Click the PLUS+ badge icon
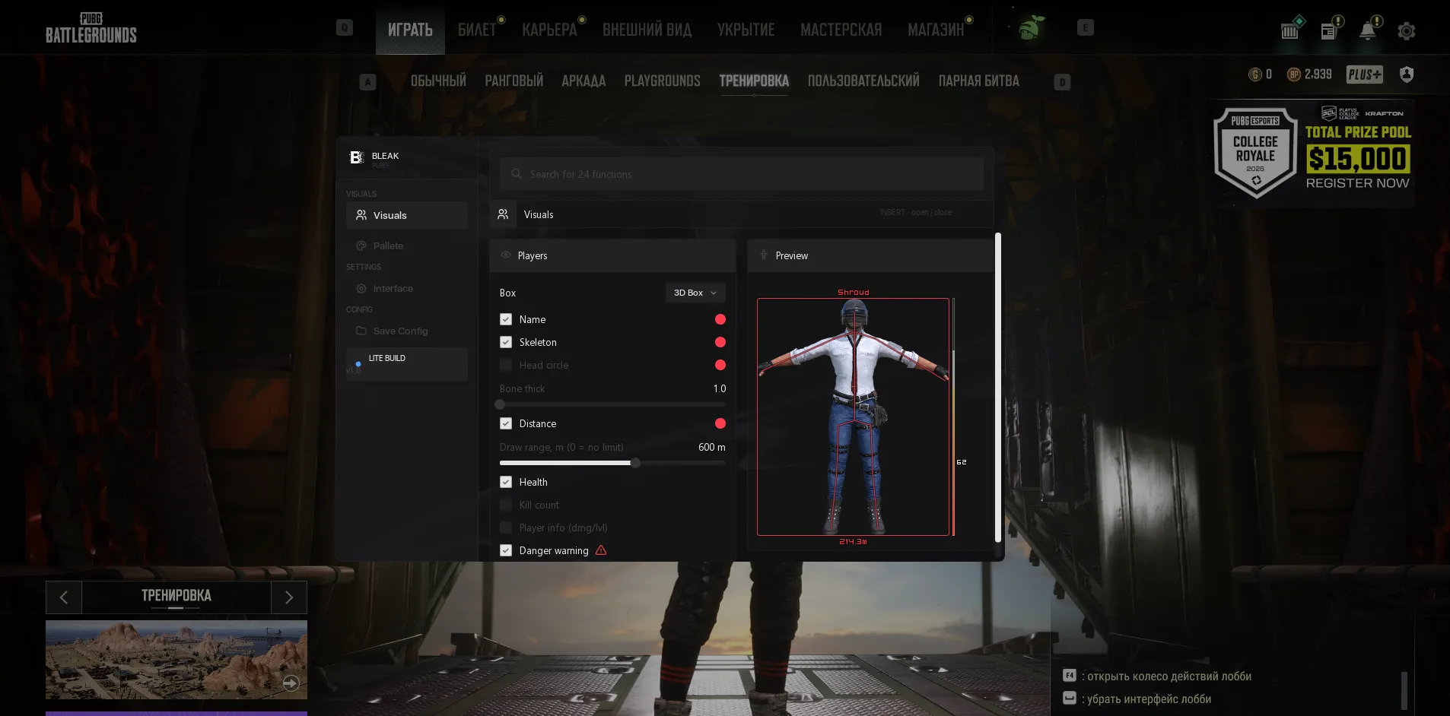 point(1364,74)
